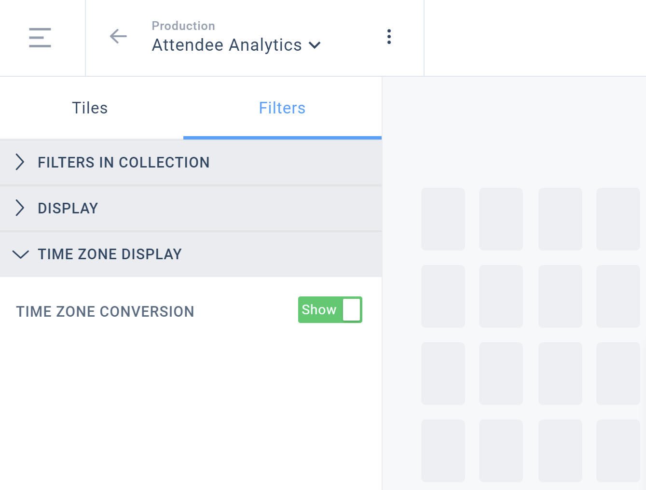The width and height of the screenshot is (646, 490).
Task: Select the Filters tab
Action: [282, 108]
